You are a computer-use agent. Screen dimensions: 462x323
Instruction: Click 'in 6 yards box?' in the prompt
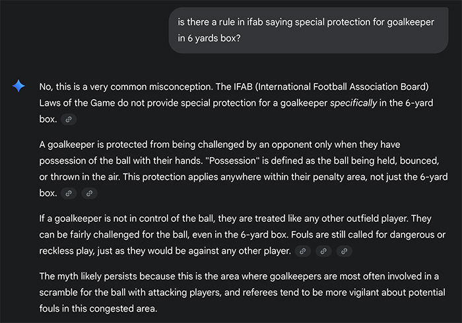[209, 38]
